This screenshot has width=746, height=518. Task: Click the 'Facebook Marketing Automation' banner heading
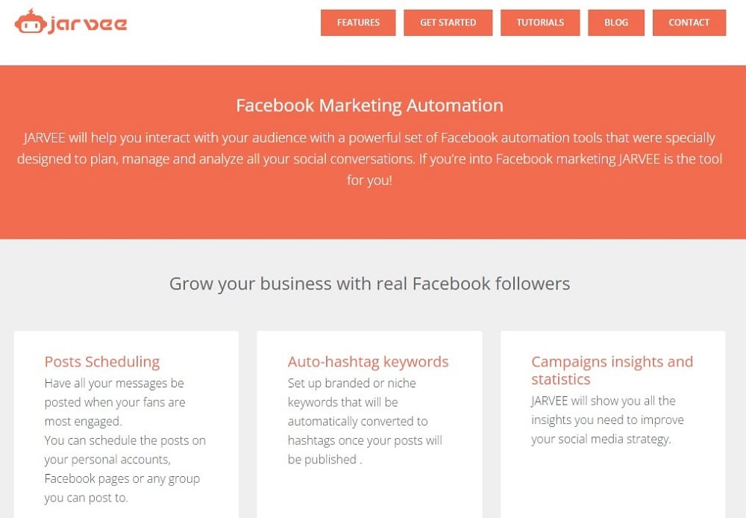(370, 105)
